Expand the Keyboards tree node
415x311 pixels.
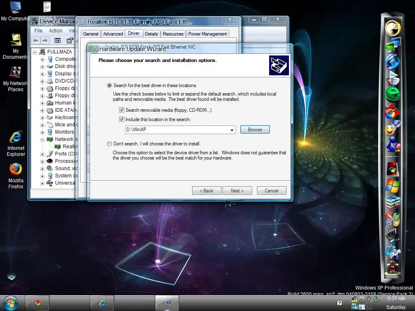tap(42, 118)
